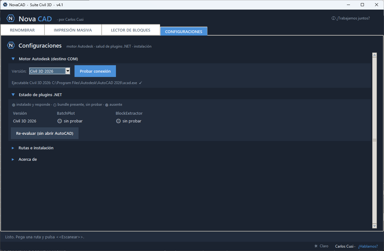Click the sun icon next to Claro
This screenshot has width=384, height=251.
click(x=316, y=246)
